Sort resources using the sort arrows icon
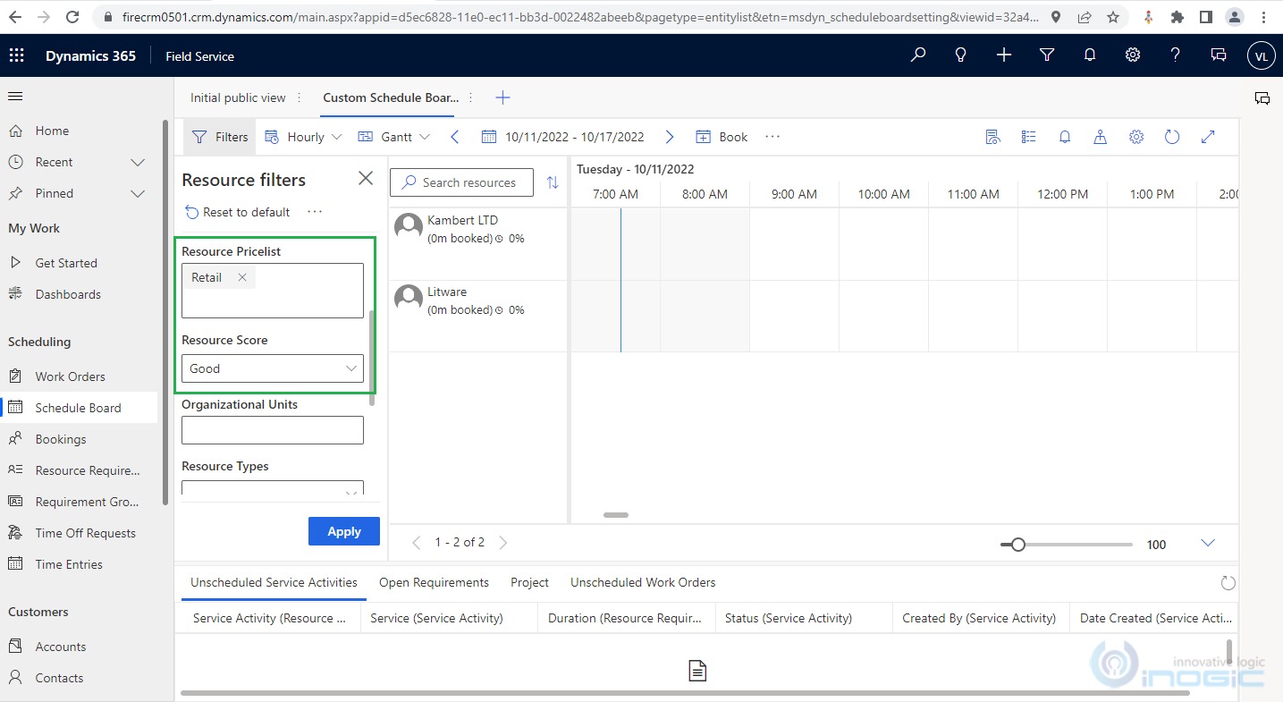 (553, 182)
